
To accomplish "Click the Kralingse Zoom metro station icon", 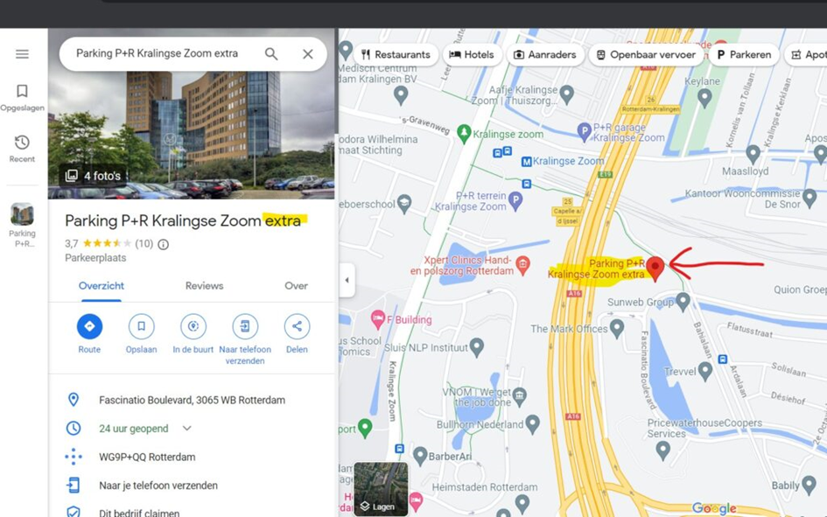I will pos(526,162).
